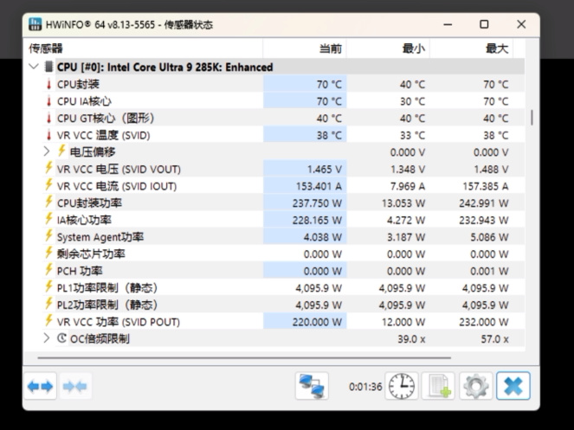Screen dimensions: 574x430
Task: Click the maximum value 157.385 A
Action: (486, 186)
